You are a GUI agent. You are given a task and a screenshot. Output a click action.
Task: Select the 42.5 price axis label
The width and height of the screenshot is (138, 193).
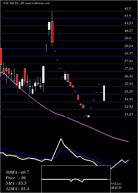click(x=128, y=9)
